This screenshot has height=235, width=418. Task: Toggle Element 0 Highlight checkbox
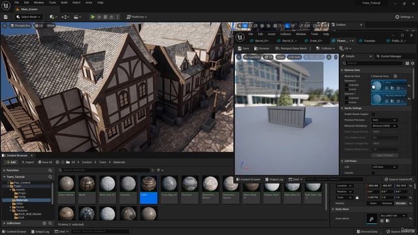coord(347,85)
